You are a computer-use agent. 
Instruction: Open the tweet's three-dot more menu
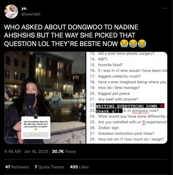tap(165, 8)
